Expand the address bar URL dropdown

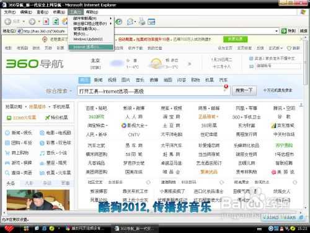point(277,31)
